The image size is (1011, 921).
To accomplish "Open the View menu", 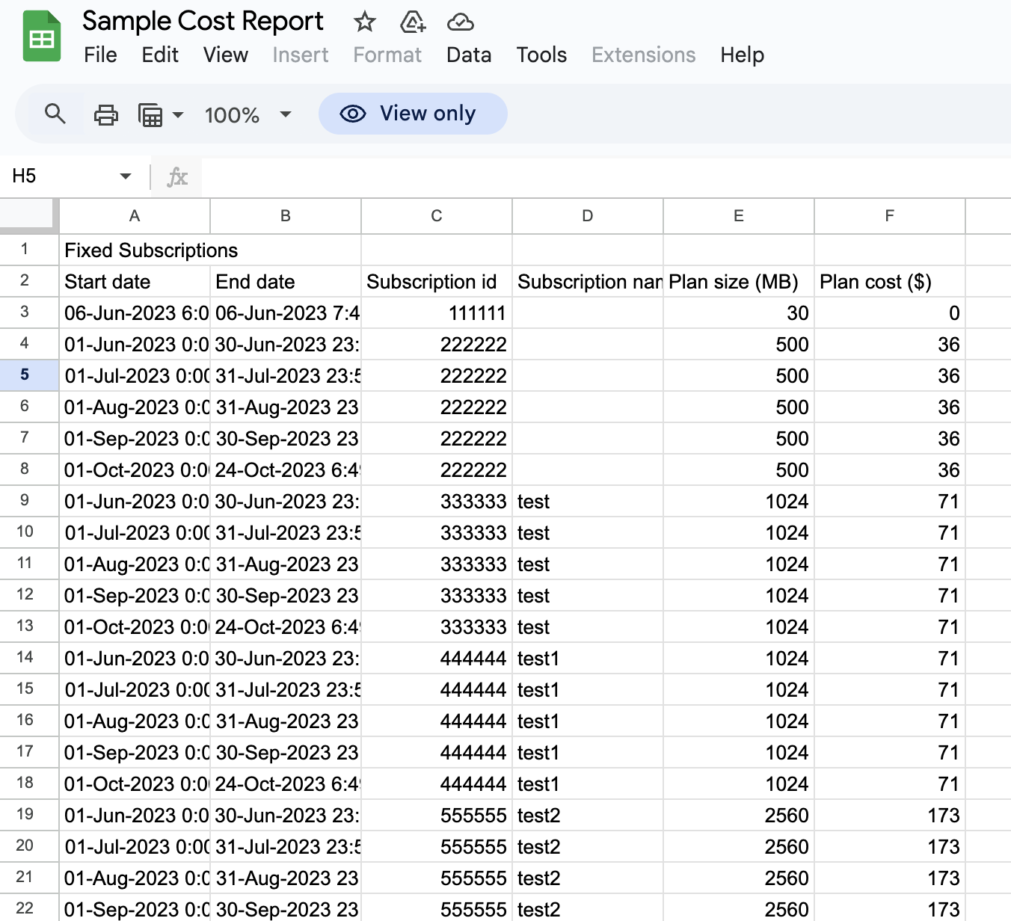I will 225,55.
